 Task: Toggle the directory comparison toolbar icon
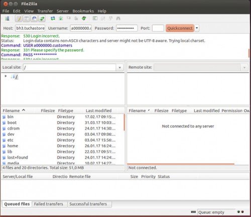103,19
